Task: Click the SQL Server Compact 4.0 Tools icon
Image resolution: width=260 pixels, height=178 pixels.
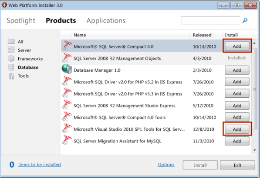Action: pos(67,116)
